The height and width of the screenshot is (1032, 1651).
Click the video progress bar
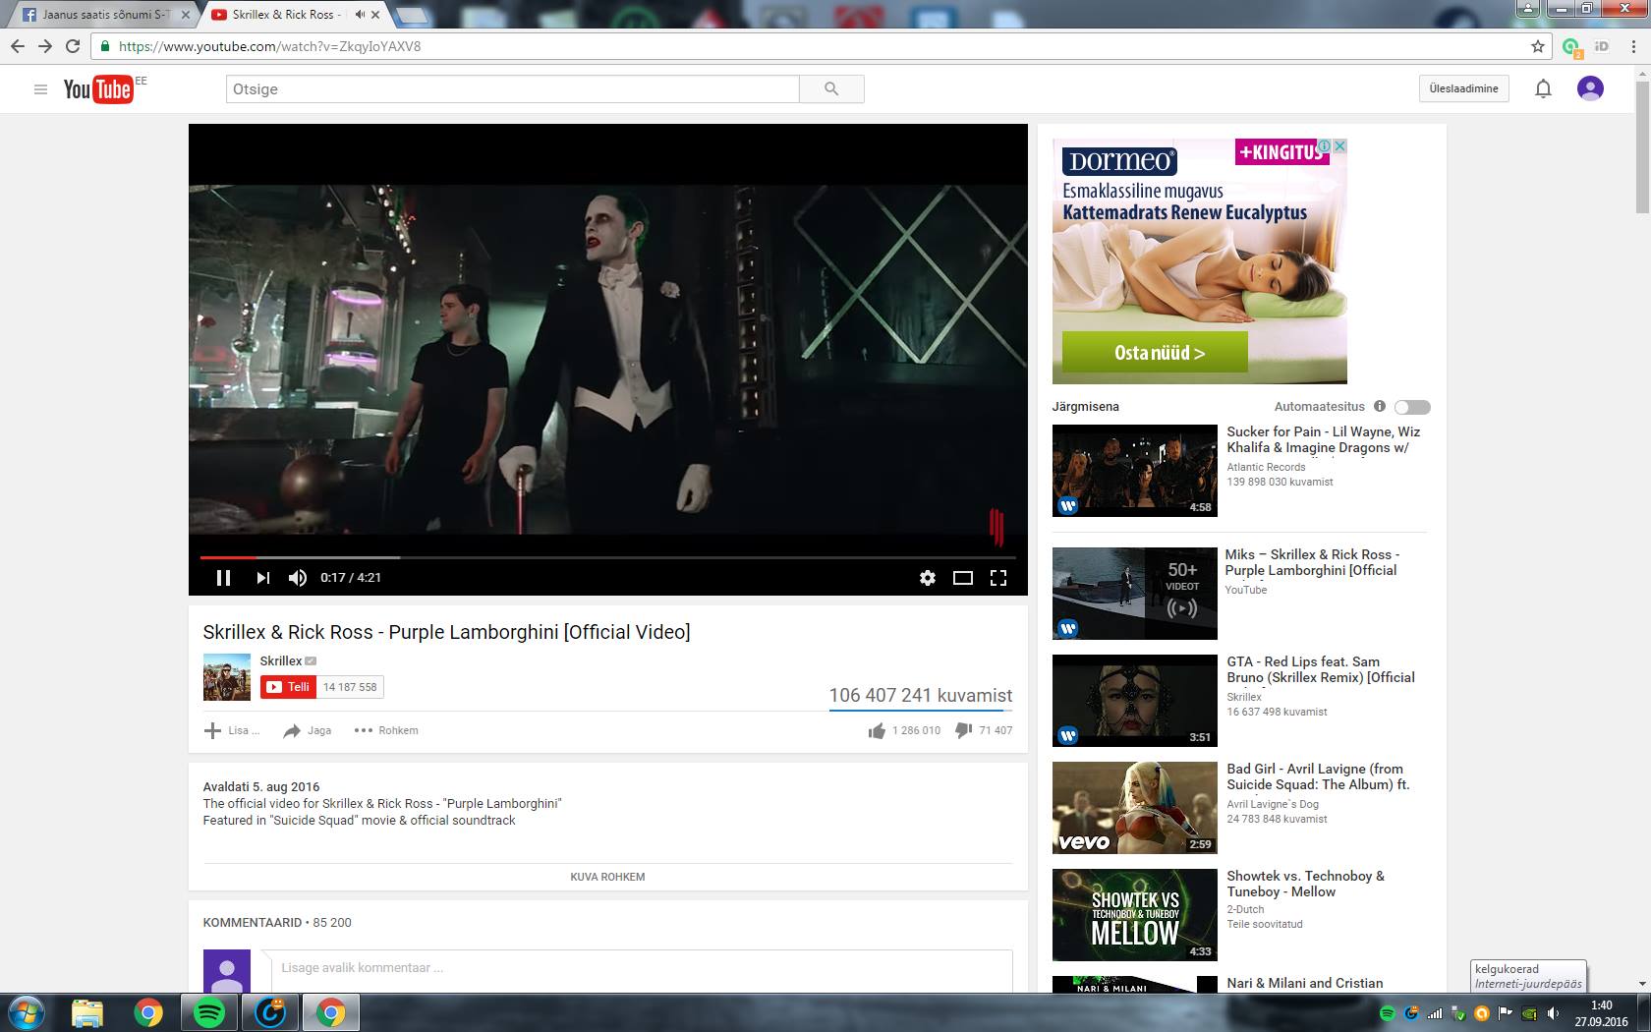click(x=608, y=557)
